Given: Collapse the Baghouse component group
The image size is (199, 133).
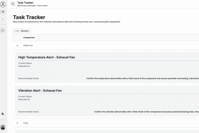Looking at the screenshot, I should pyautogui.click(x=17, y=45).
